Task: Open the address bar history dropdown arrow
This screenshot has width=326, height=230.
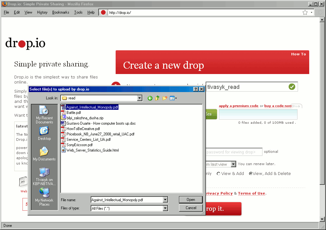Action: pyautogui.click(x=311, y=12)
